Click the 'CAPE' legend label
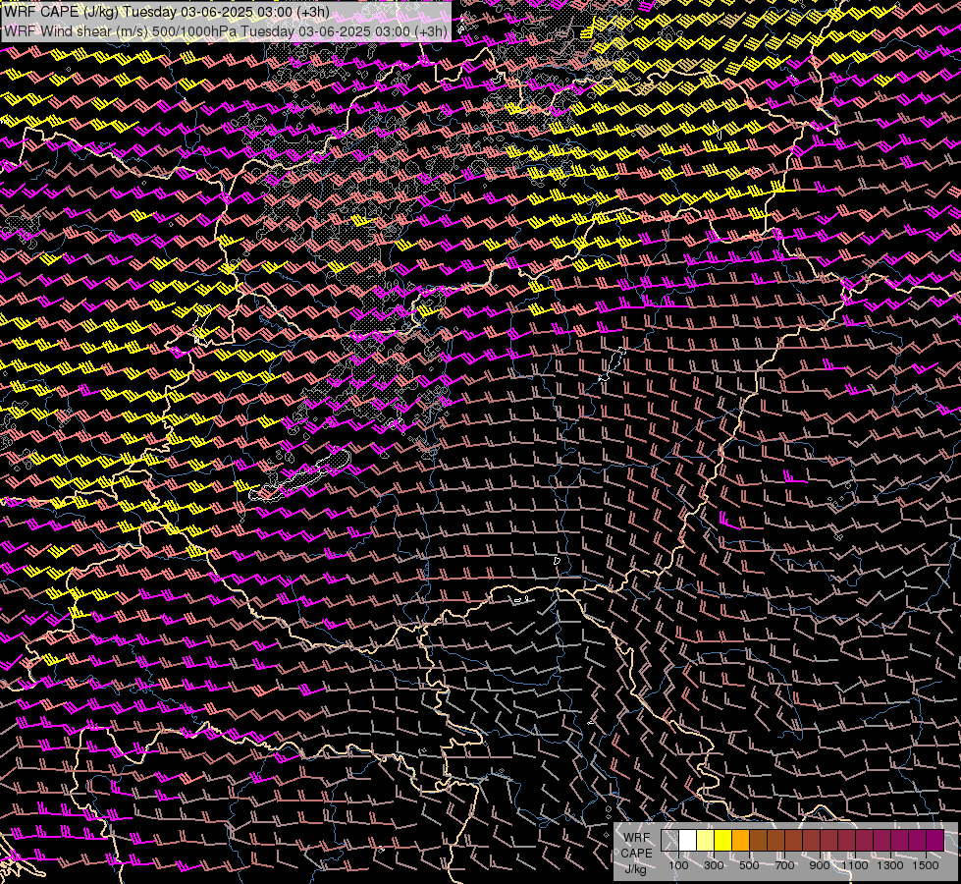Screen dimensions: 961x884 point(636,853)
